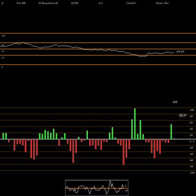This screenshot has width=196, height=196.
Task: Click the '80' label on MR axis
Action: pyautogui.click(x=191, y=116)
